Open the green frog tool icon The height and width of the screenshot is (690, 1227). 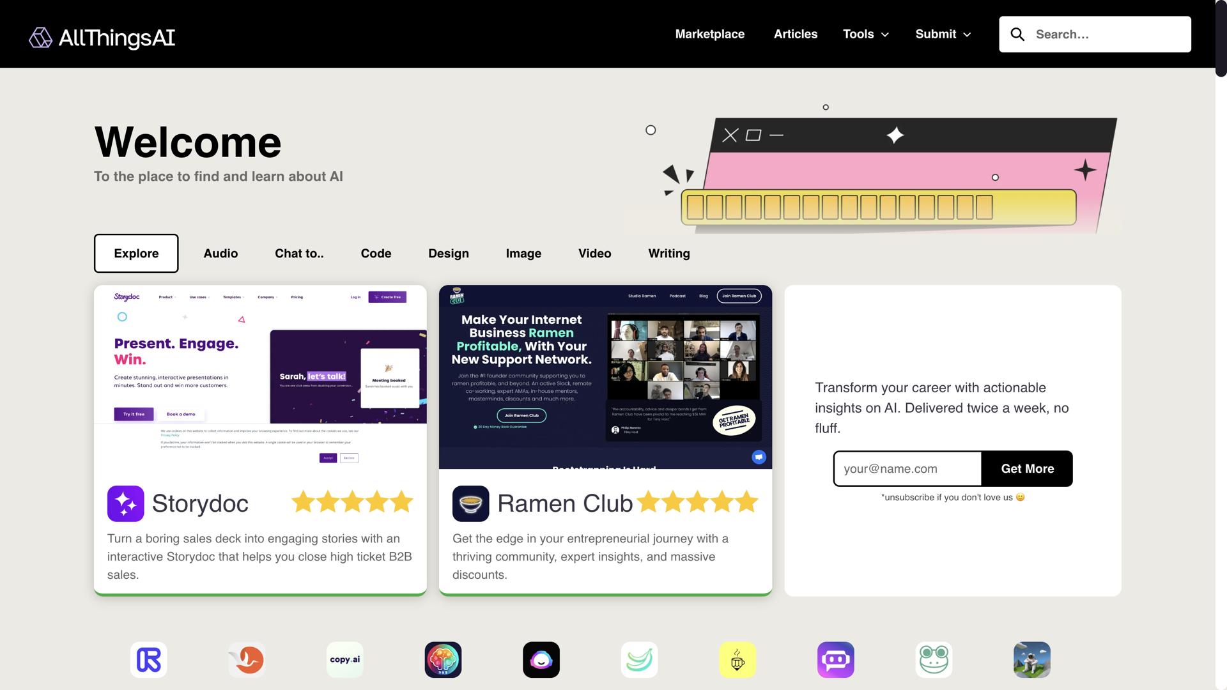tap(934, 659)
